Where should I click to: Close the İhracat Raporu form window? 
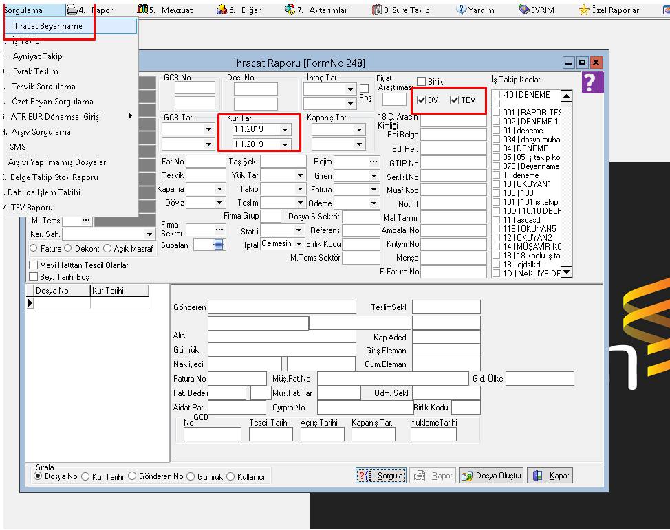point(596,63)
